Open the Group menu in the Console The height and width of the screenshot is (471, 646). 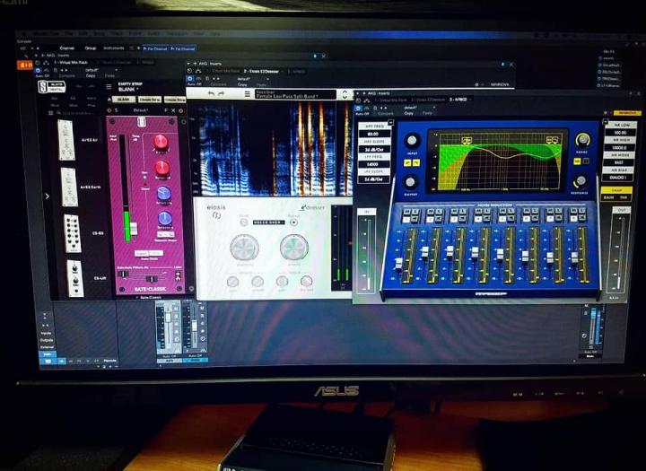(x=91, y=48)
